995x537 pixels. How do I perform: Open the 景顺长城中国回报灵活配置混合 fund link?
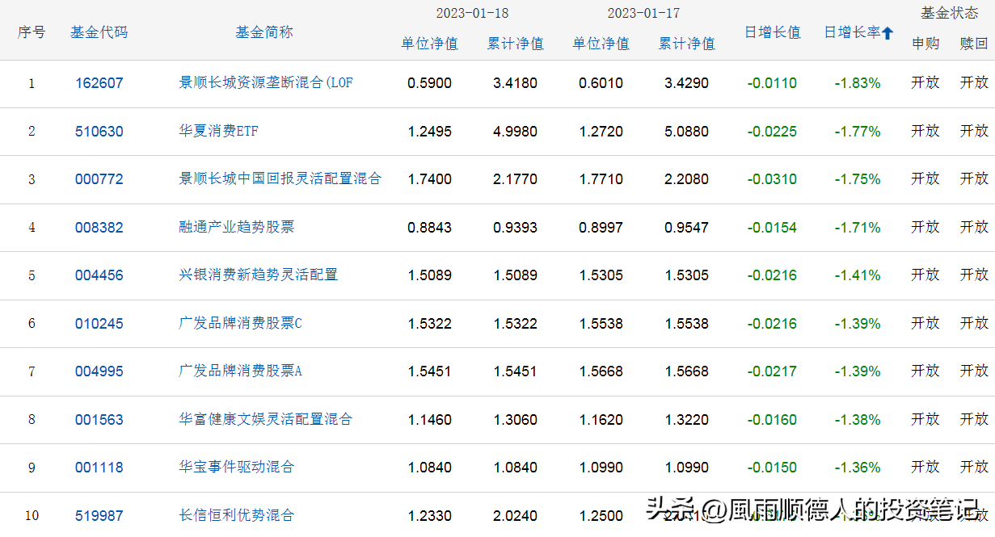[280, 178]
